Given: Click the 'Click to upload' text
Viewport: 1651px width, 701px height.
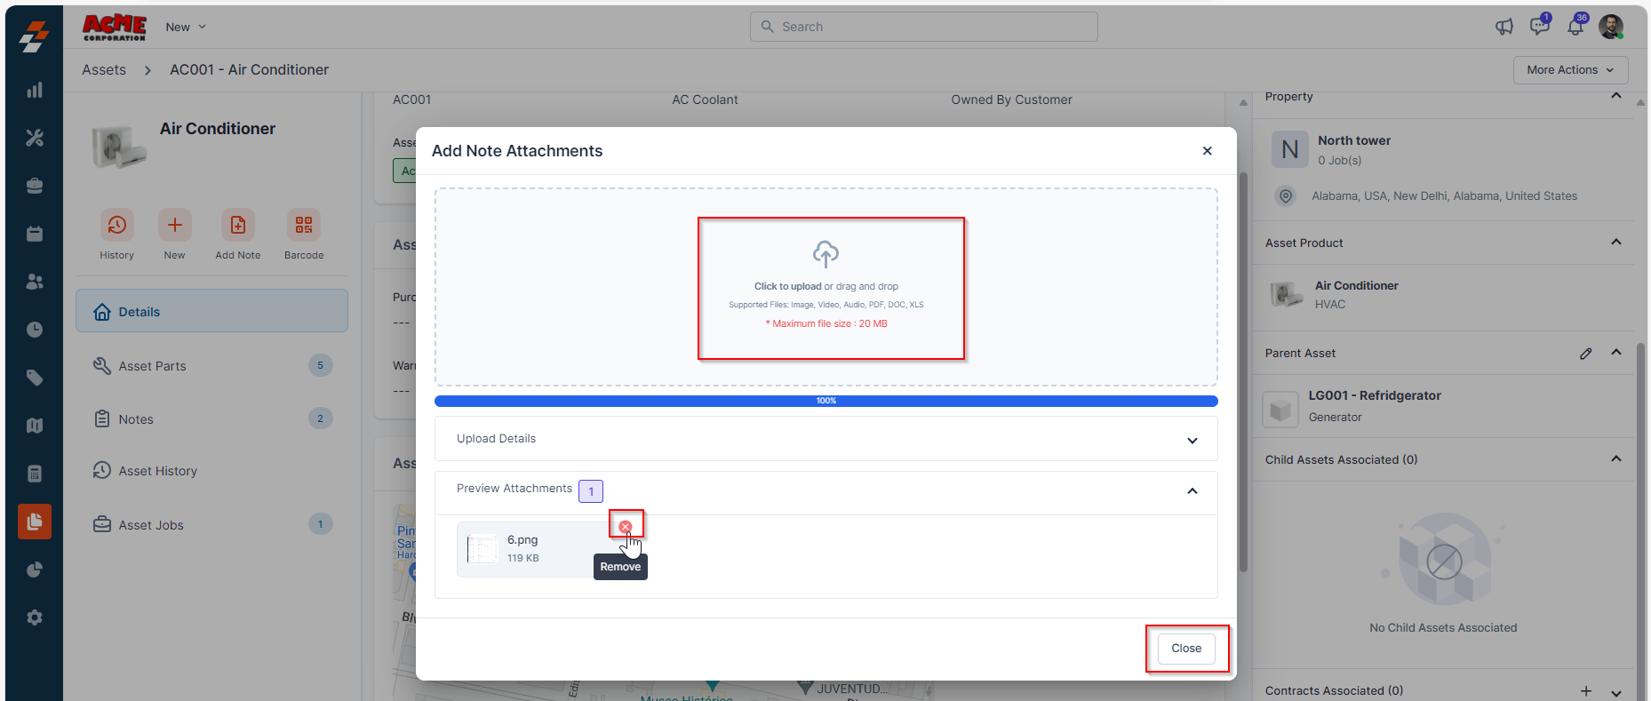Looking at the screenshot, I should click(x=788, y=286).
